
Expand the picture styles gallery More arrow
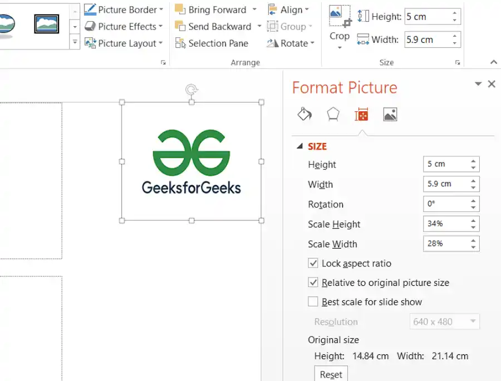[75, 42]
